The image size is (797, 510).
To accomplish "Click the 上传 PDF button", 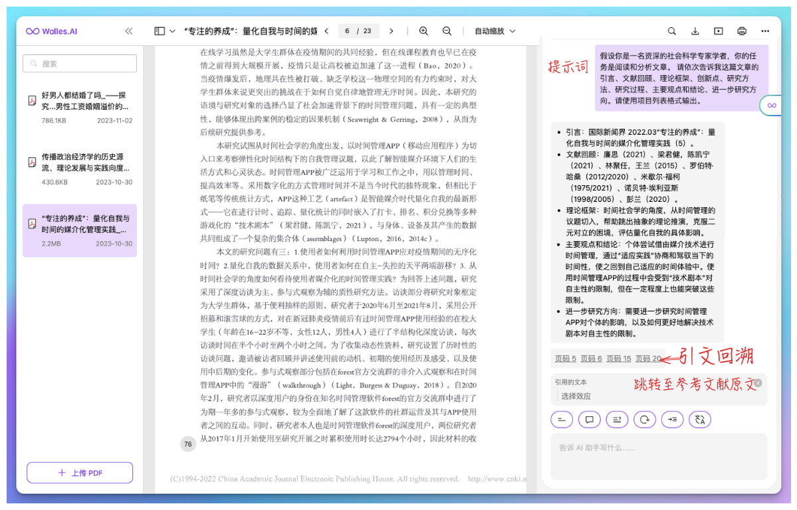I will (x=80, y=472).
